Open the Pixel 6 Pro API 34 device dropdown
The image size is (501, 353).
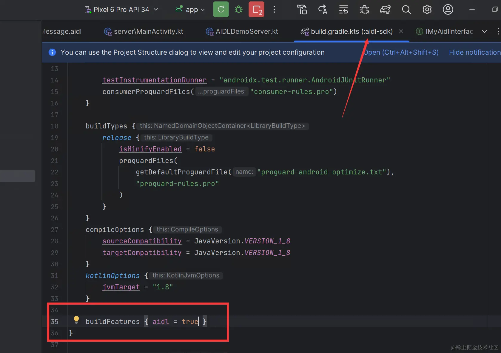[121, 10]
